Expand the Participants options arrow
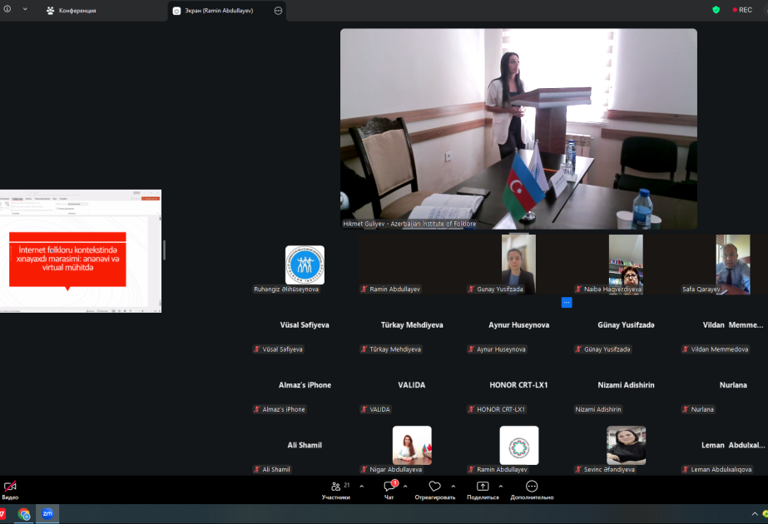Screen dimensions: 768x524 click(361, 487)
